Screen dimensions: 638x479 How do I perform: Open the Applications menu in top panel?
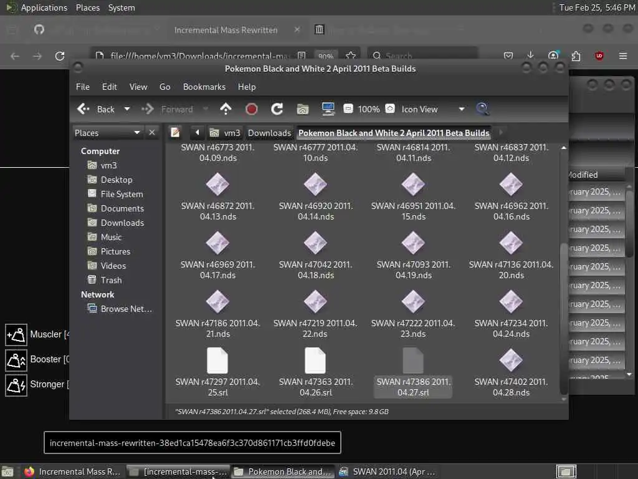(x=44, y=7)
